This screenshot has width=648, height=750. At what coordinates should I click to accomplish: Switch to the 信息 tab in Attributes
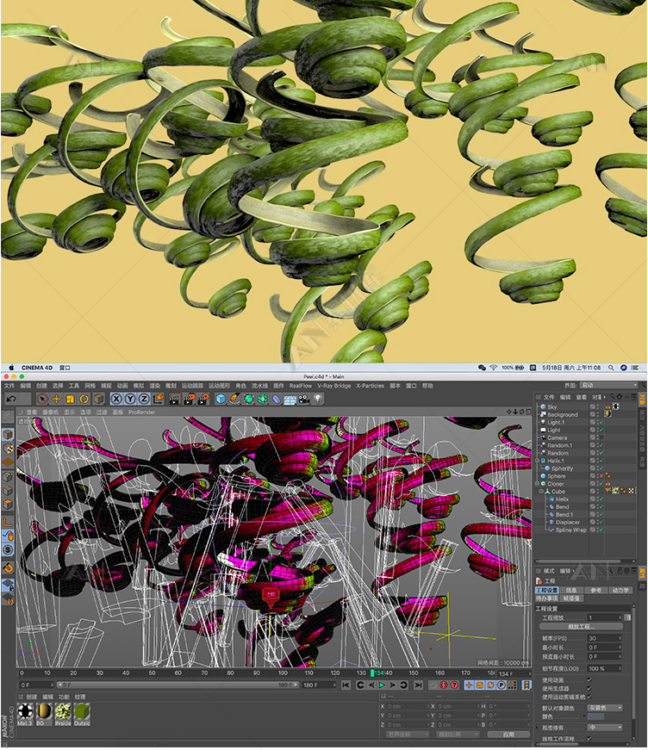[571, 590]
